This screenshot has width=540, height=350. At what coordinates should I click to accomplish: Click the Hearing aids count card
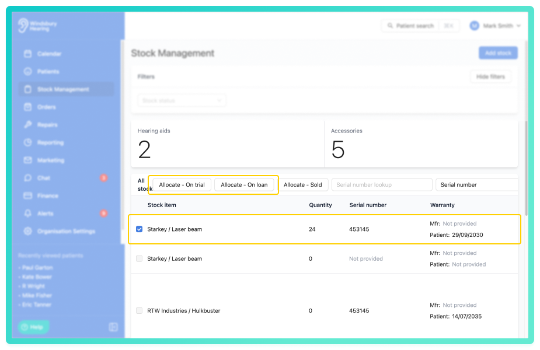(x=227, y=144)
